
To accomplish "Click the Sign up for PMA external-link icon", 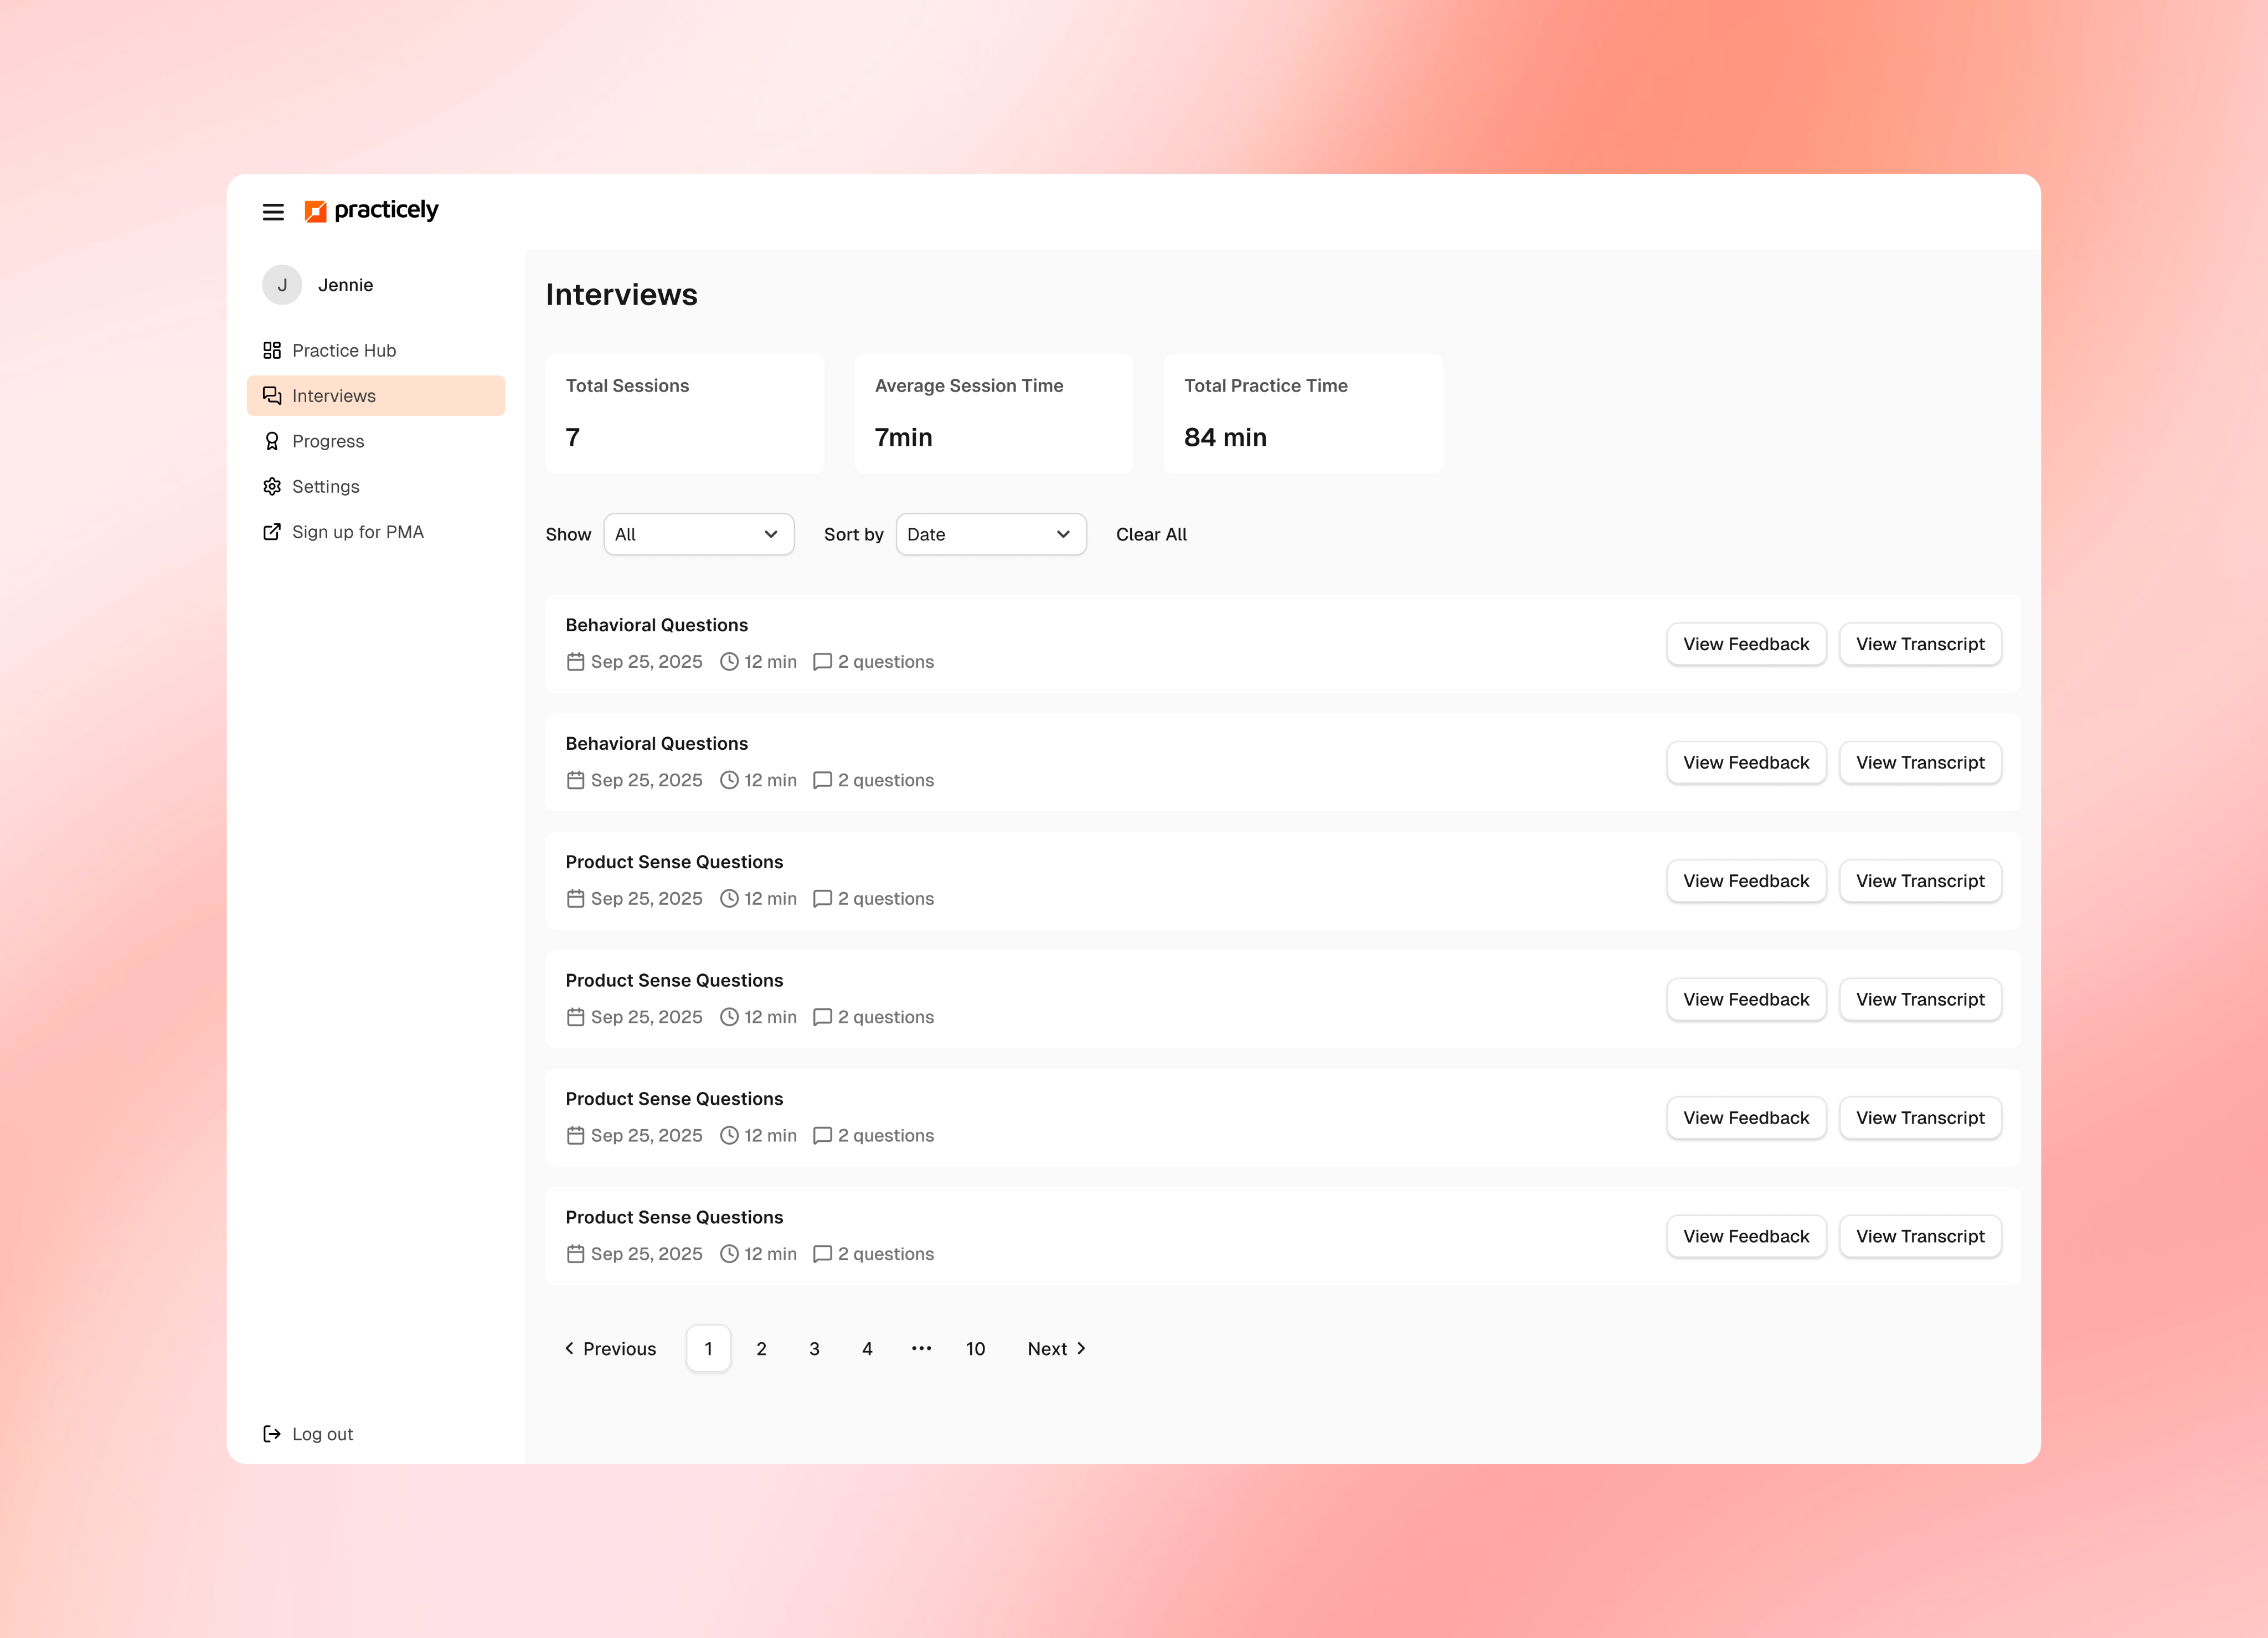I will coord(272,532).
